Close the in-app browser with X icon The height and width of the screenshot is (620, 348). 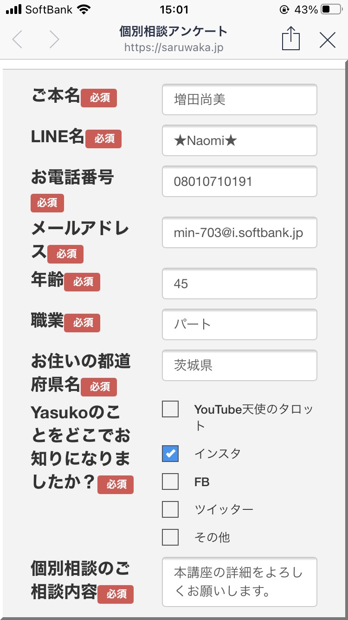[x=328, y=40]
